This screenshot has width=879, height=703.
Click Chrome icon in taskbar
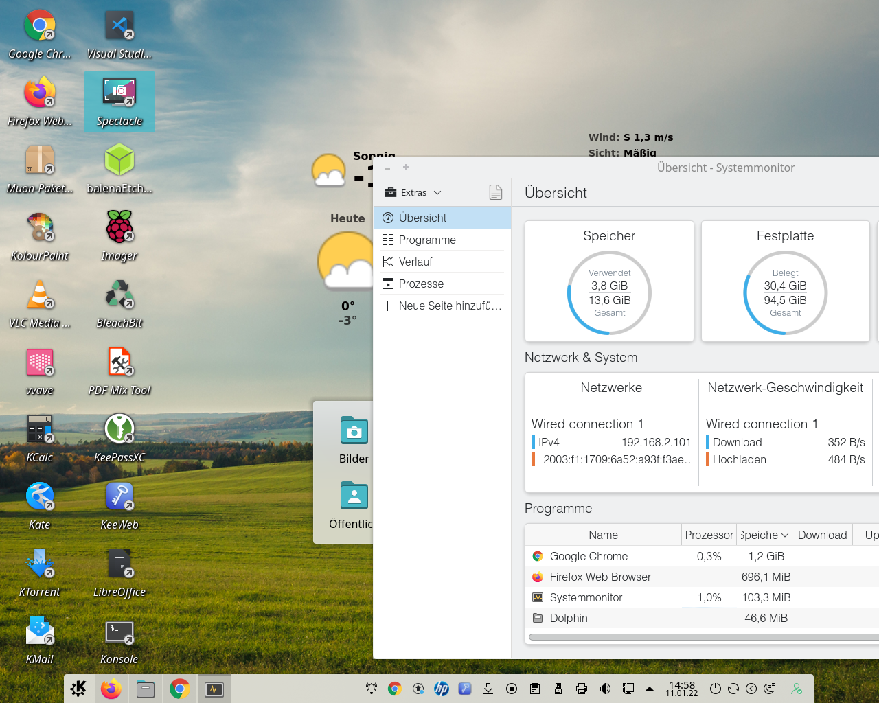click(180, 689)
